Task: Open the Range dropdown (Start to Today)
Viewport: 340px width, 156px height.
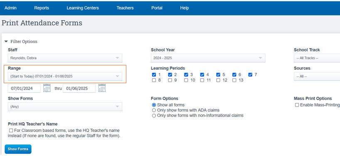Action: (x=65, y=77)
